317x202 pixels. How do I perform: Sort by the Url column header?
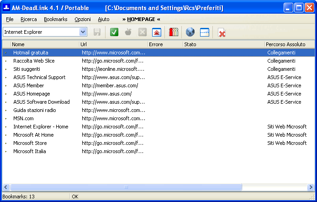(113, 44)
